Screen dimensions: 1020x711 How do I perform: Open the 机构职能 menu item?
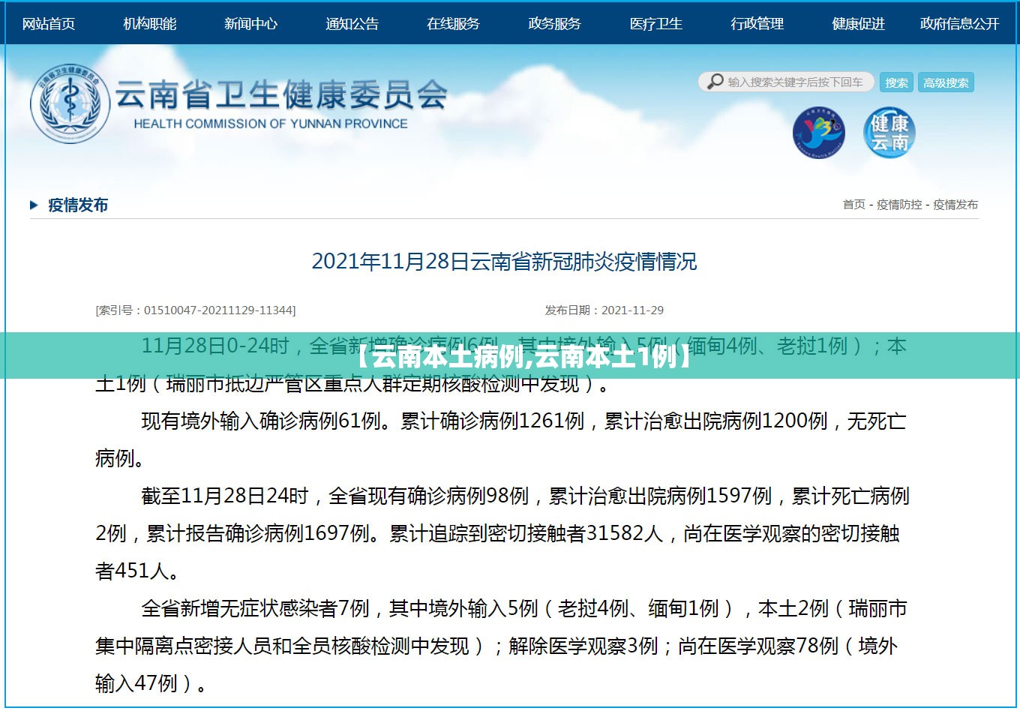(150, 24)
